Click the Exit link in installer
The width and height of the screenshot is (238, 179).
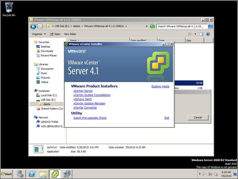click(167, 118)
